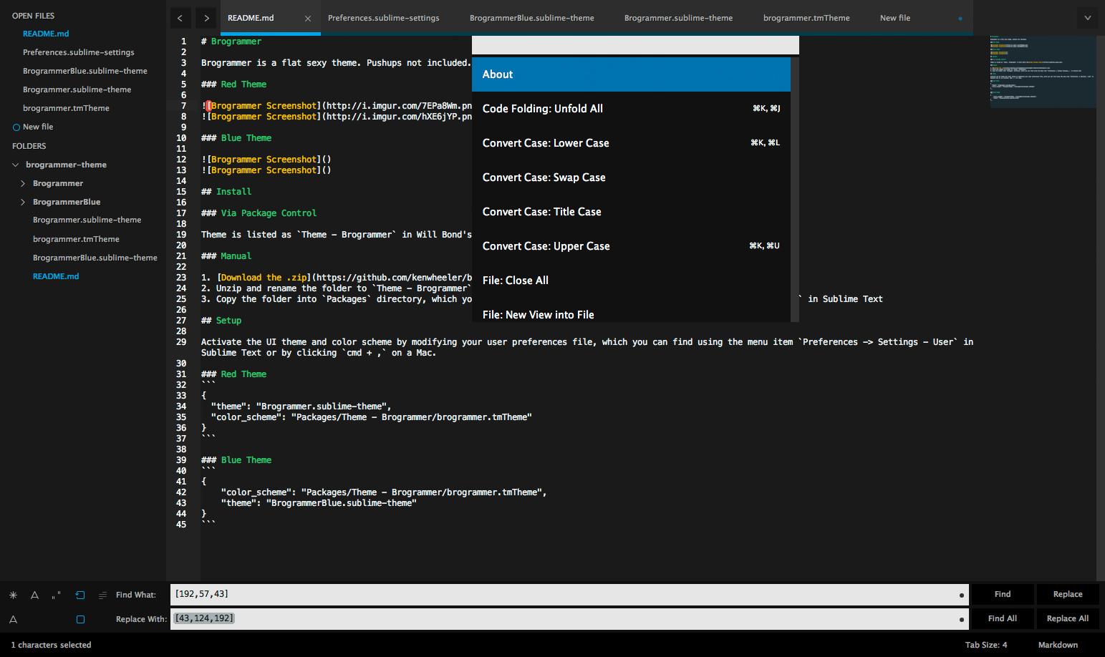Change Tab Size: 4 in status bar
This screenshot has height=657, width=1105.
coord(986,645)
